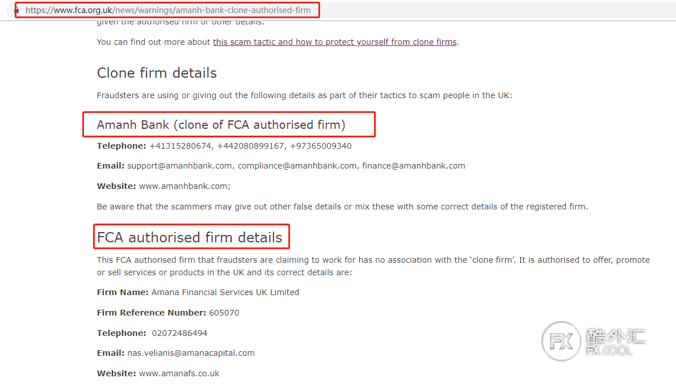Click the www.amanhbank.com website text

pyautogui.click(x=183, y=186)
